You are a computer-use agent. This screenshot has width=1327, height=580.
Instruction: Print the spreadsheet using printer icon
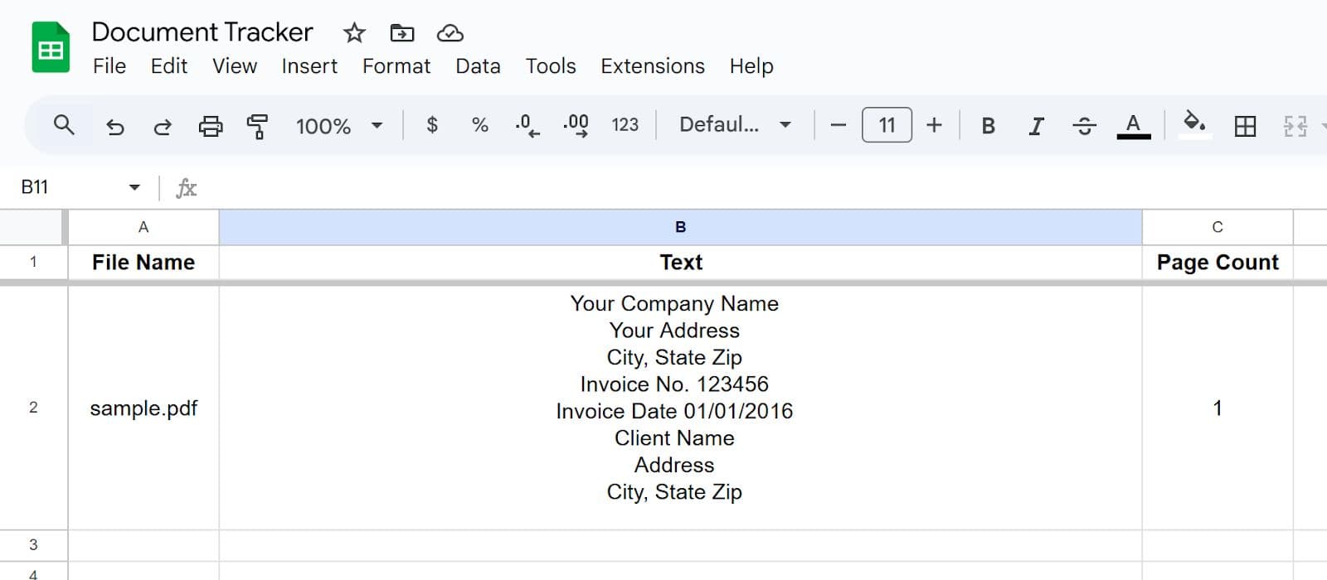pyautogui.click(x=211, y=126)
